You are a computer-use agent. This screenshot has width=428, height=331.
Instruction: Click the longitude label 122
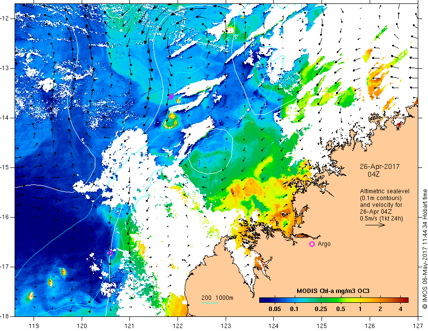click(x=178, y=326)
